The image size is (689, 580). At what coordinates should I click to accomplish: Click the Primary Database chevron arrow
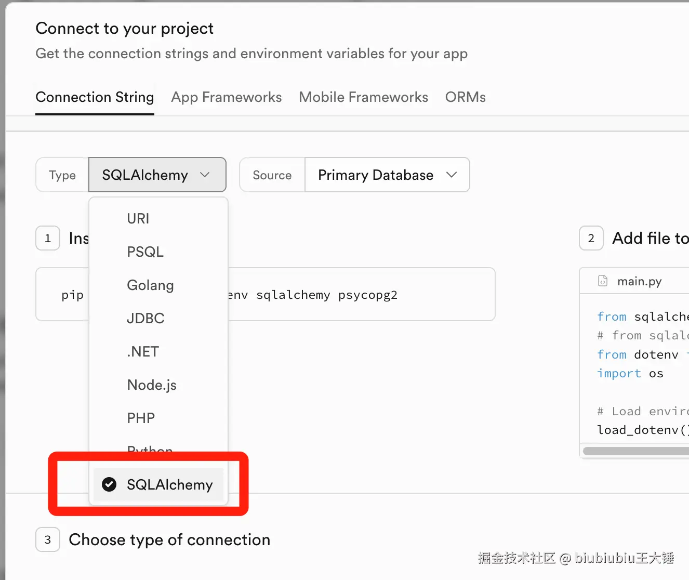[x=452, y=175]
